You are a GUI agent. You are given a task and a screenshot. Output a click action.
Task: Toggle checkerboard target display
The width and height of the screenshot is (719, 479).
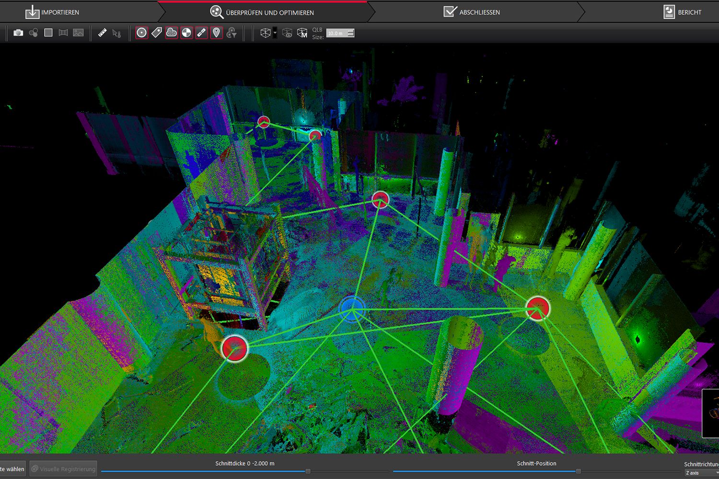pyautogui.click(x=186, y=33)
